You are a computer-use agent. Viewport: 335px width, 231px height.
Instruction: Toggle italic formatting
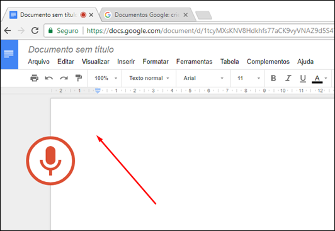288,78
